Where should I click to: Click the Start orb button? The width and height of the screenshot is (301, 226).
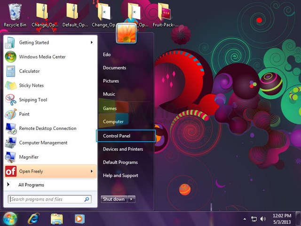pos(9,219)
